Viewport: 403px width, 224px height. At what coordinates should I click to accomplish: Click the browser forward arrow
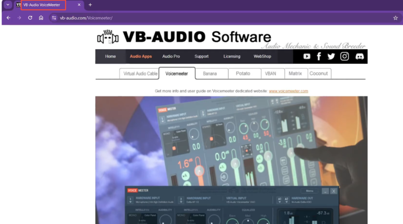tap(19, 18)
